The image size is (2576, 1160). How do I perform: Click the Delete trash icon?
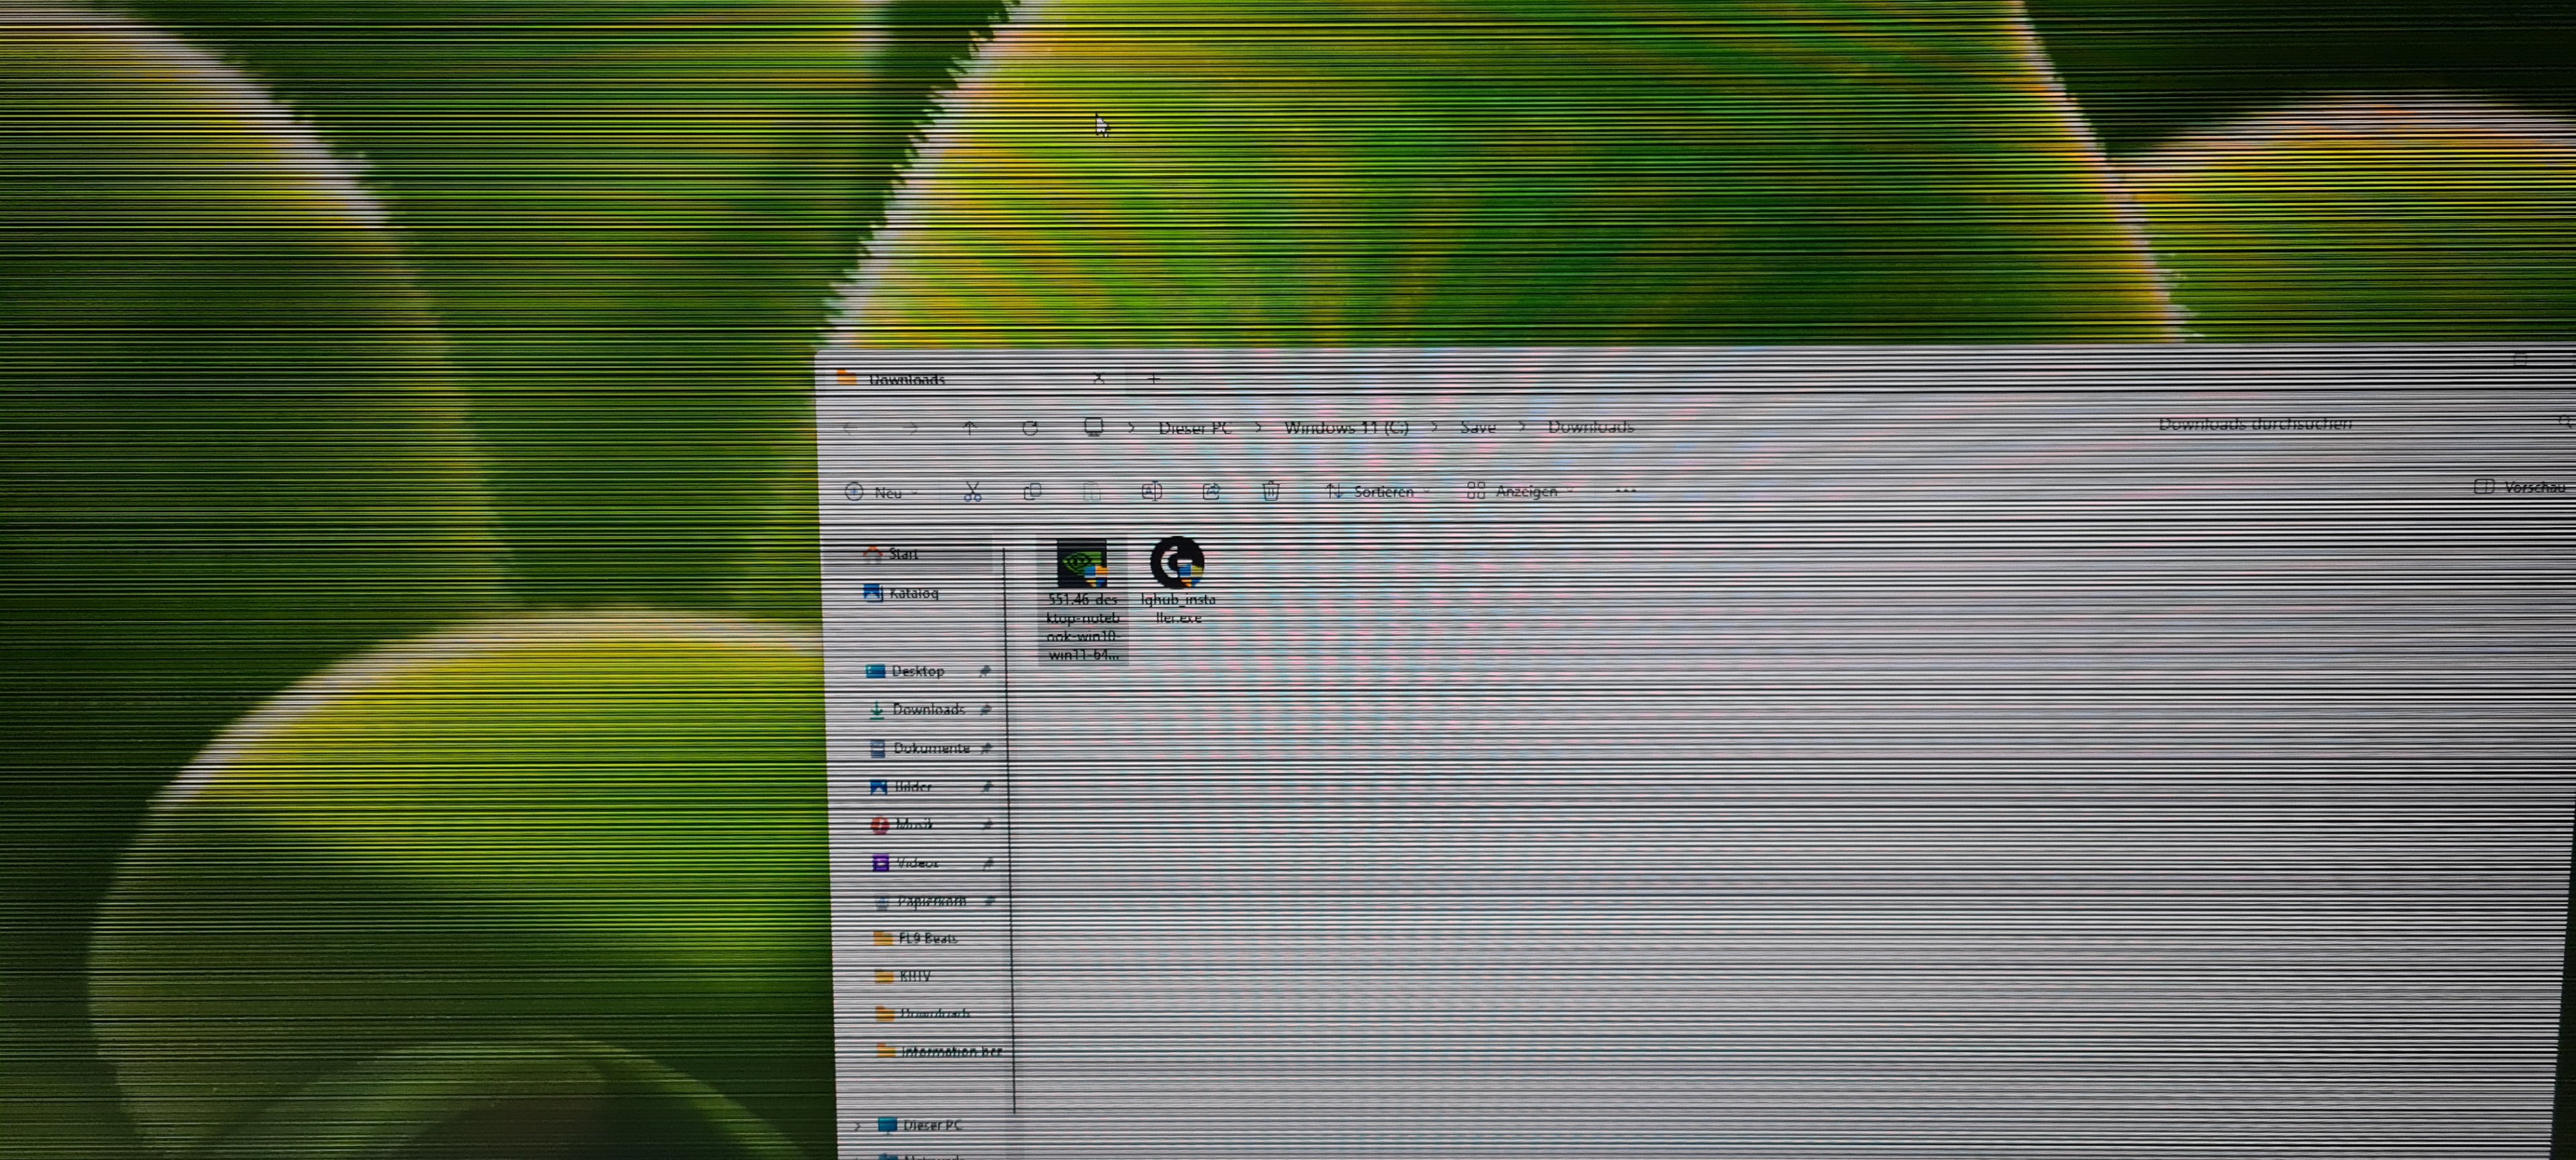coord(1270,491)
